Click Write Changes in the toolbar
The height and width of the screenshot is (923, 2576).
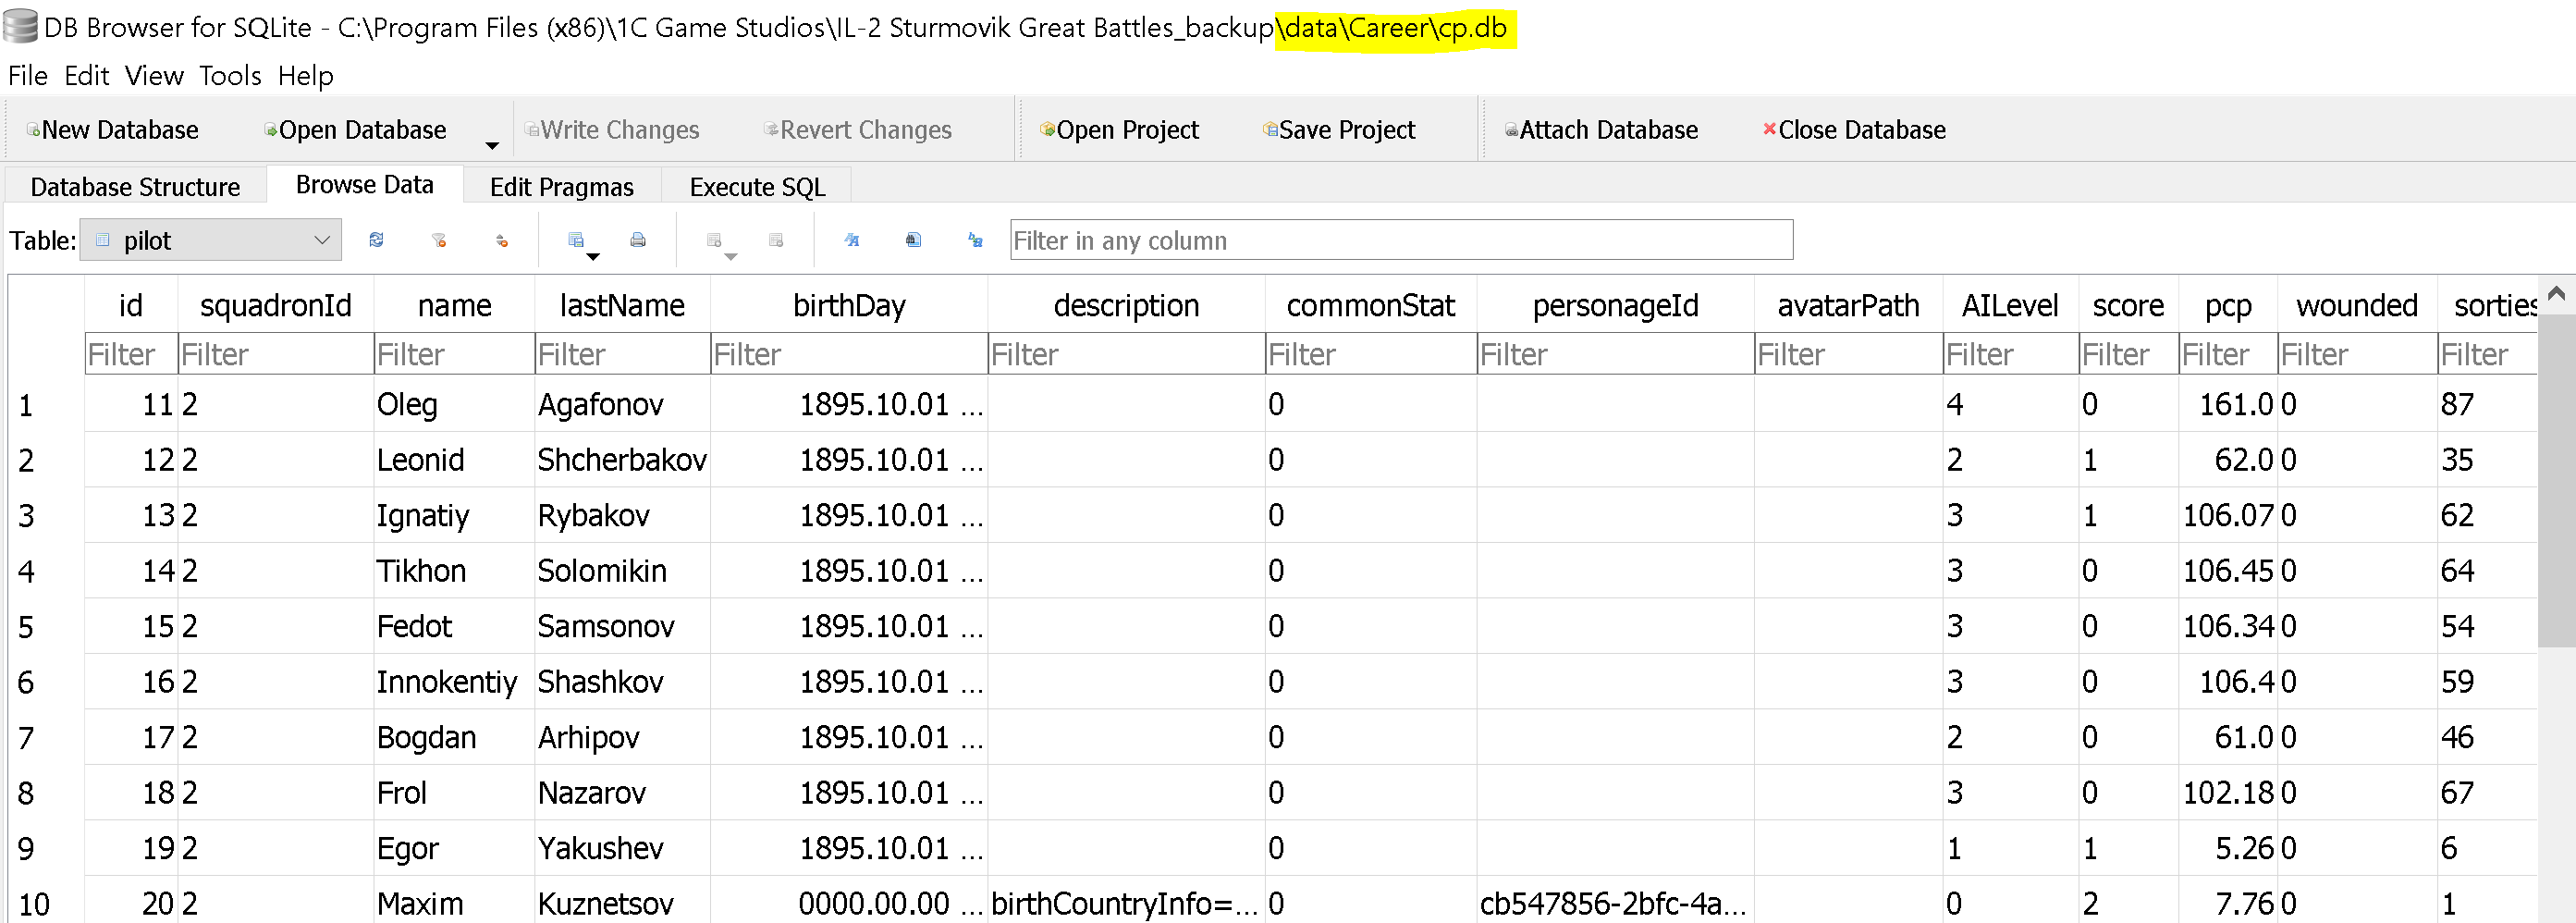tap(612, 130)
